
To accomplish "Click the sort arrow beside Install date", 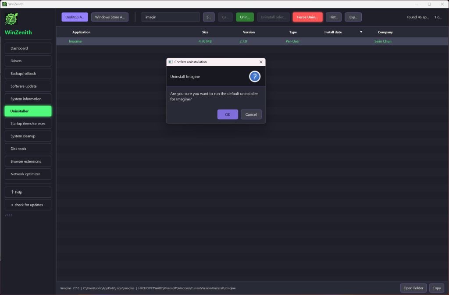I will [x=361, y=32].
